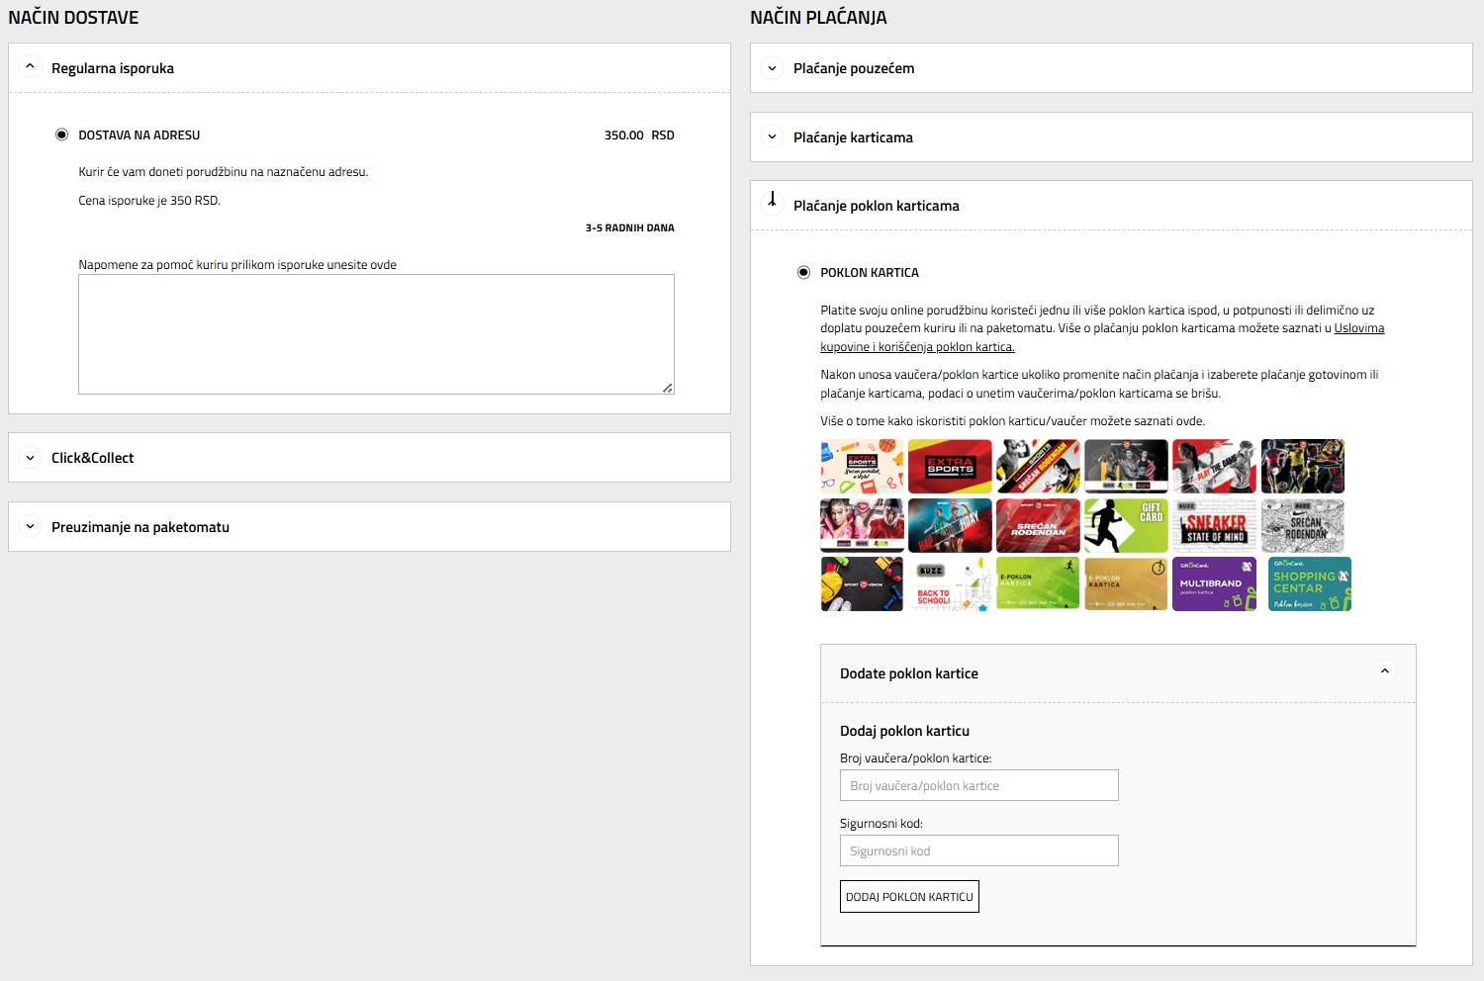
Task: Toggle the 'Plaćanje poklon karticama' chevron
Action: coord(773,202)
